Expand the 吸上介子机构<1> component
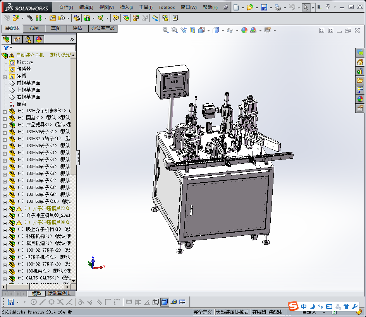366x317 pixels. coord(5,230)
